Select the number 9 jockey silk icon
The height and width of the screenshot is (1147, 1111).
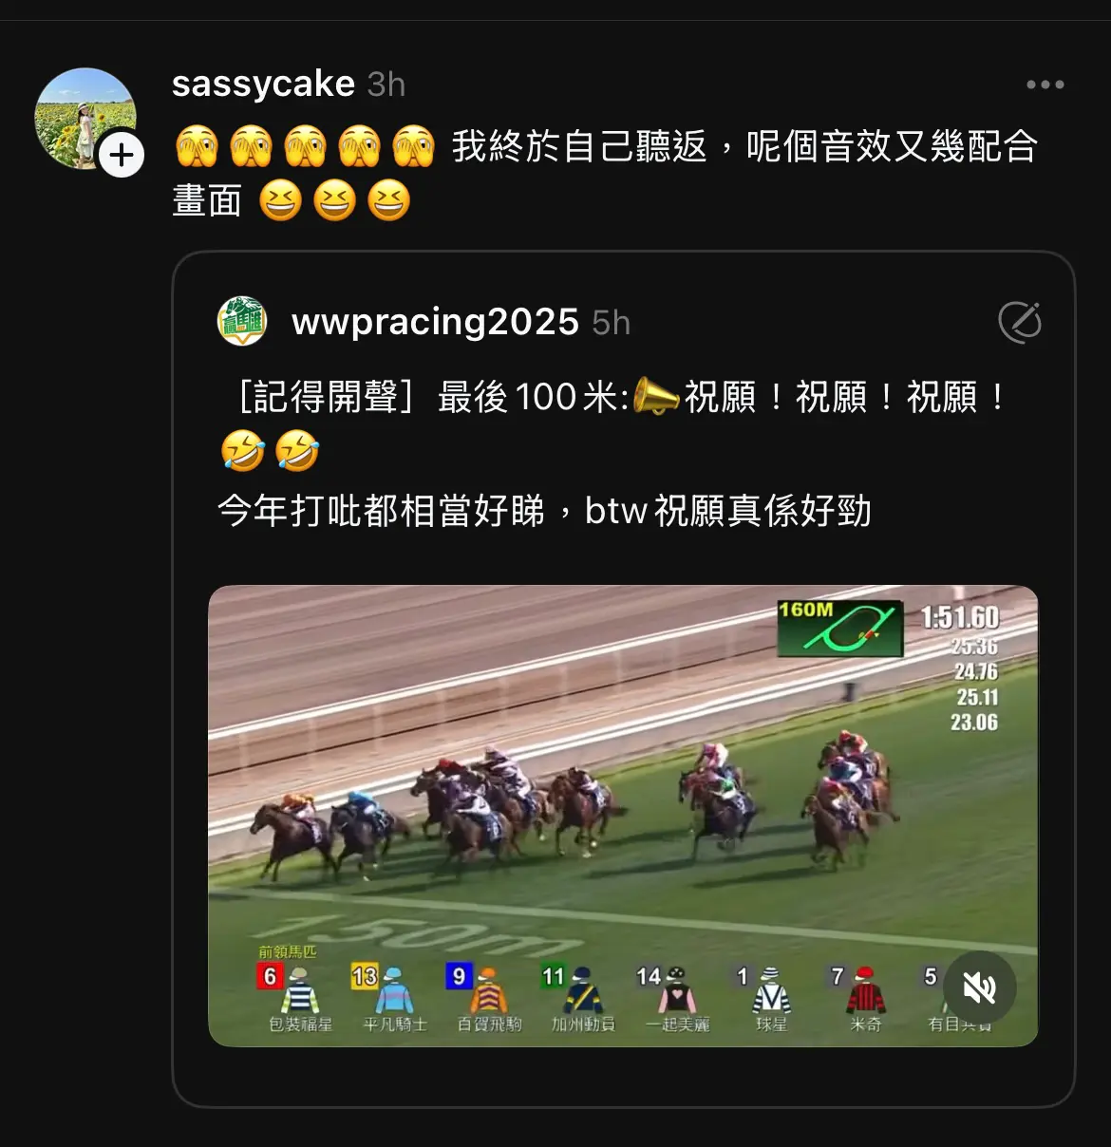coord(488,990)
